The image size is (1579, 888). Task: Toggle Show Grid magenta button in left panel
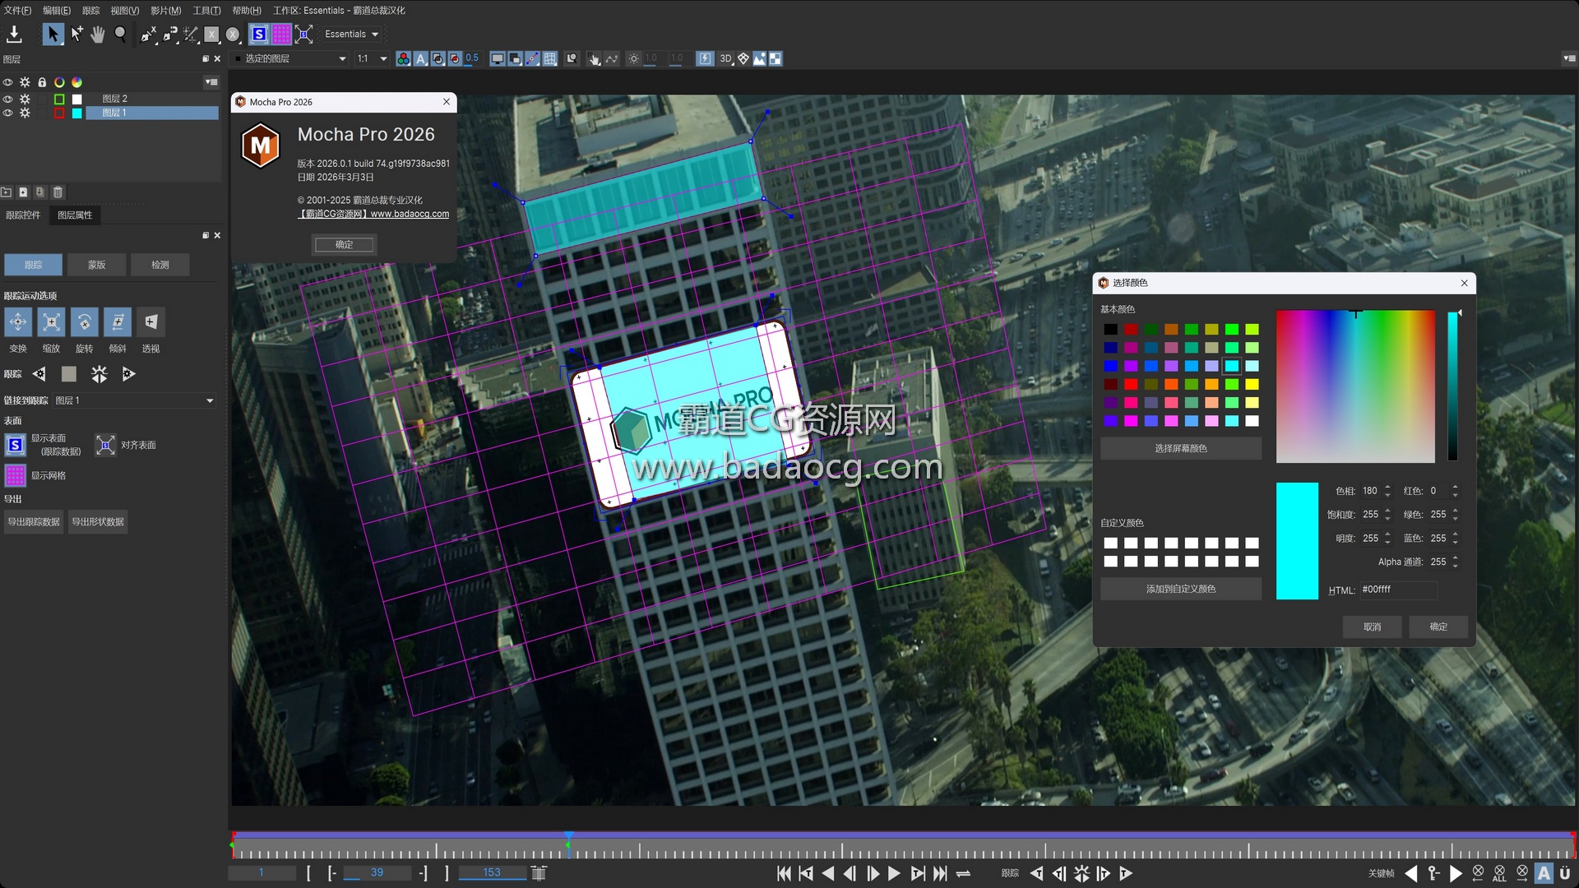click(15, 475)
